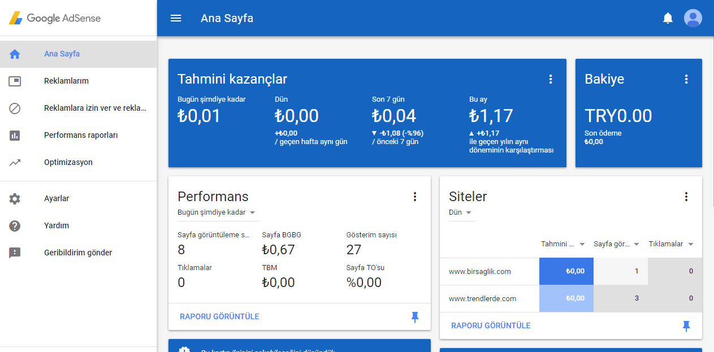Open Bakiye card three-dot menu
Screen dimensions: 714x352
tap(686, 79)
